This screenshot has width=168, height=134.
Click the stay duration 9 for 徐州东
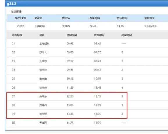coord(122,87)
